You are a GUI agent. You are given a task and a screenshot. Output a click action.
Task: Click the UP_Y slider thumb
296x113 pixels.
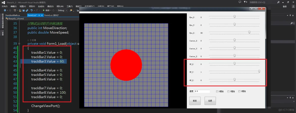coord(259,71)
